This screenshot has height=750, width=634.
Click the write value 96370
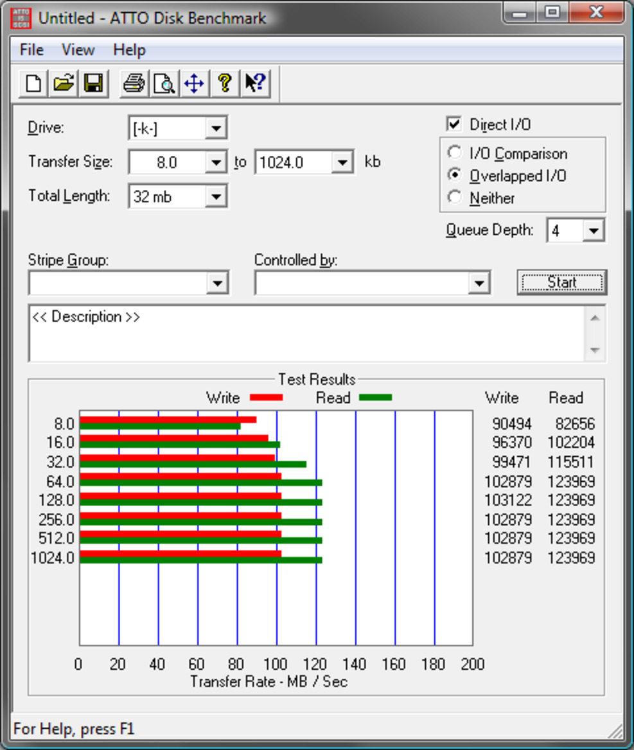point(512,443)
